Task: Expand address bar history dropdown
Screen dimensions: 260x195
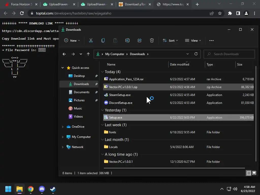Action: tap(188, 54)
